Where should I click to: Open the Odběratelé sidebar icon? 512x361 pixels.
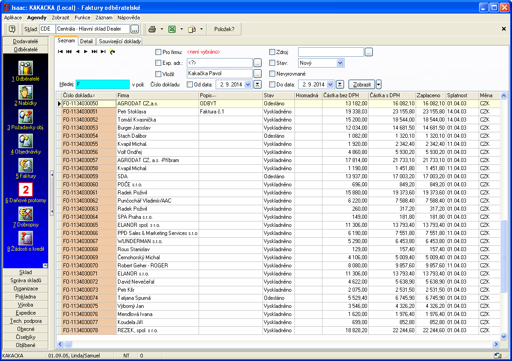pos(25,68)
